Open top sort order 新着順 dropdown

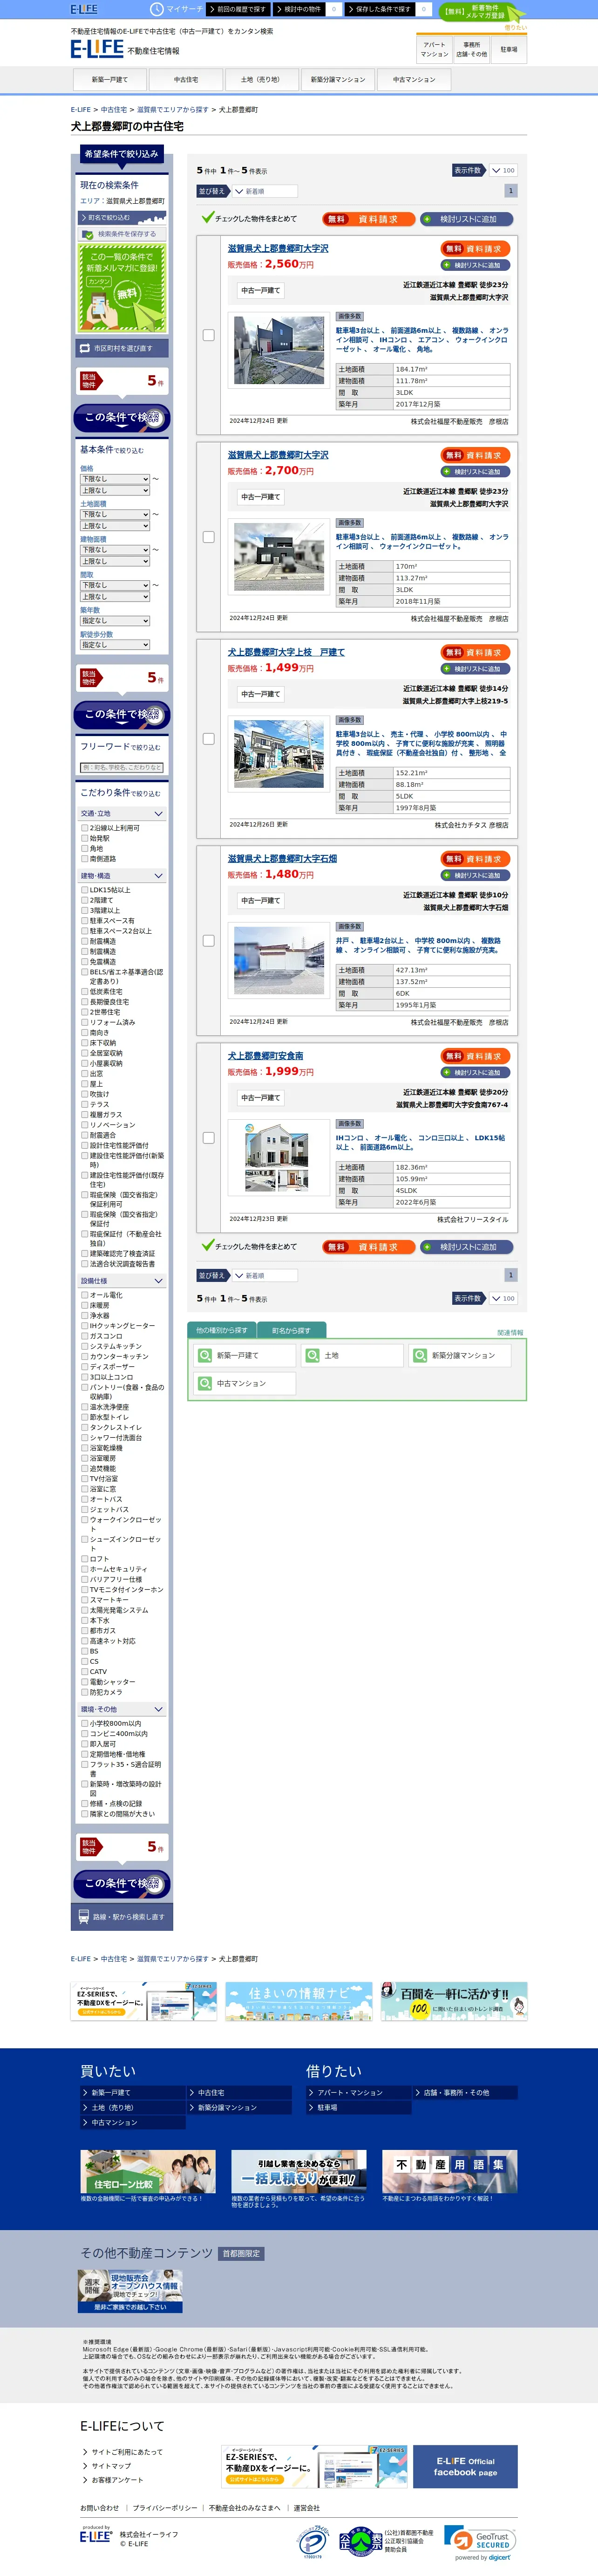[x=264, y=191]
